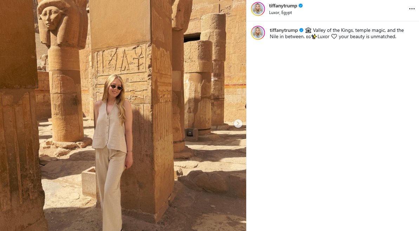The height and width of the screenshot is (231, 419).
Task: Click the temple building emoji in caption
Action: click(x=308, y=30)
